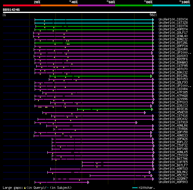Go to hit UniRef100_C5YRD6
193x190 pixels.
(173, 129)
